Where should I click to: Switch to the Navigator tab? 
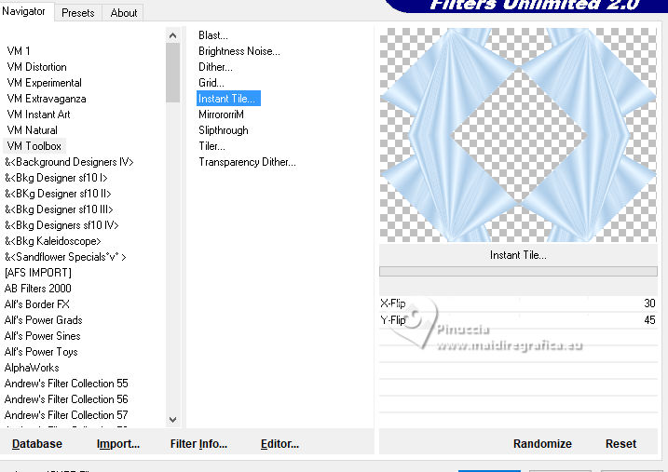(23, 11)
